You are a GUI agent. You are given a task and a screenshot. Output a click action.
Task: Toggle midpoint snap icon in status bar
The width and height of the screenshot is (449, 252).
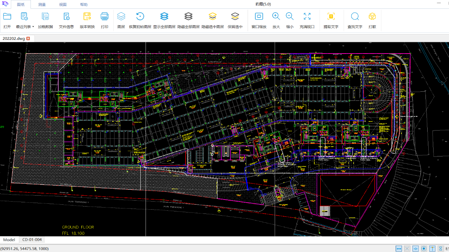[x=415, y=248]
